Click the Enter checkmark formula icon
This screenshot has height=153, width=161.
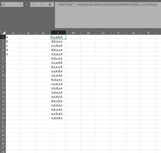42,4
